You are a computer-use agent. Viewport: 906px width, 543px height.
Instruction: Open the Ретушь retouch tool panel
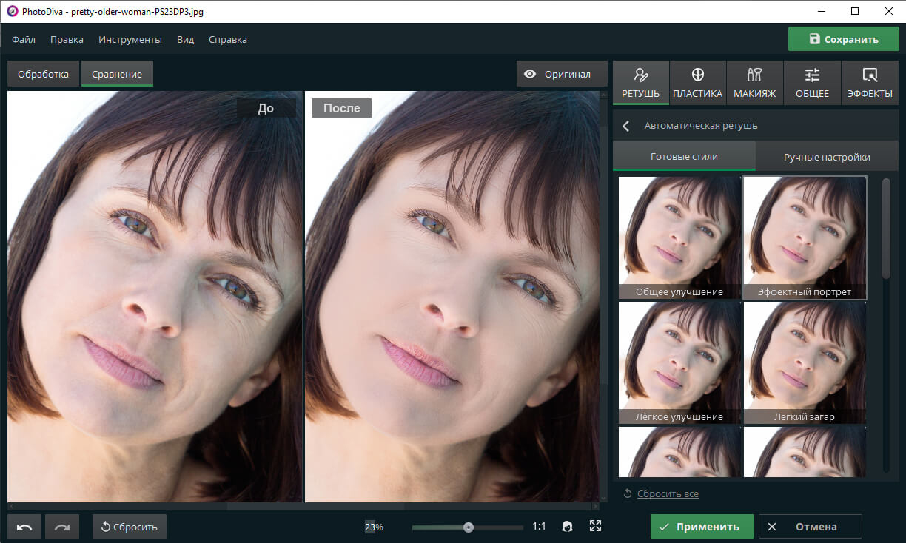641,82
